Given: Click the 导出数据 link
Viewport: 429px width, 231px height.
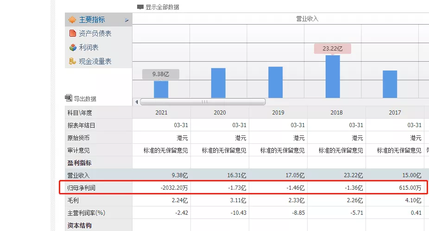Looking at the screenshot, I should 85,99.
